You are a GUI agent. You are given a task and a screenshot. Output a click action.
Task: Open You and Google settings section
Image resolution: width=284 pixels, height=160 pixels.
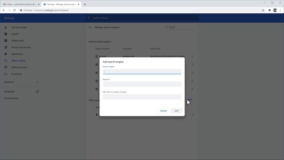(x=19, y=28)
